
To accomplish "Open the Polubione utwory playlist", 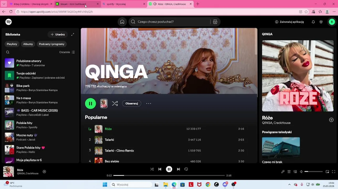I will 41,63.
